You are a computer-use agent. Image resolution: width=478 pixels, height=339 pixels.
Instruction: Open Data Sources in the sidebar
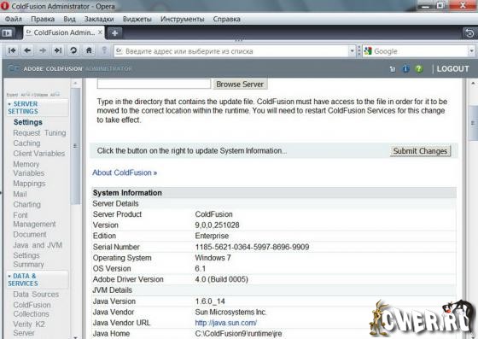tap(36, 295)
